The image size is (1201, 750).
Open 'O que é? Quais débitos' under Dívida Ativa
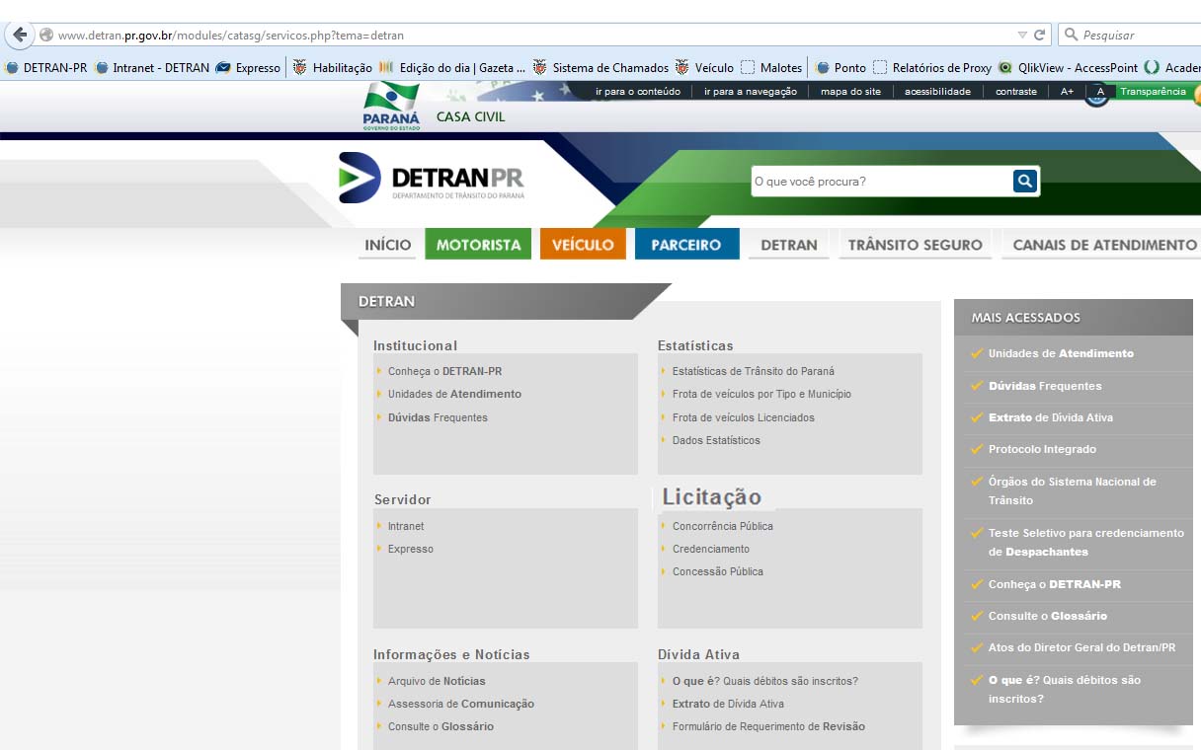(765, 681)
